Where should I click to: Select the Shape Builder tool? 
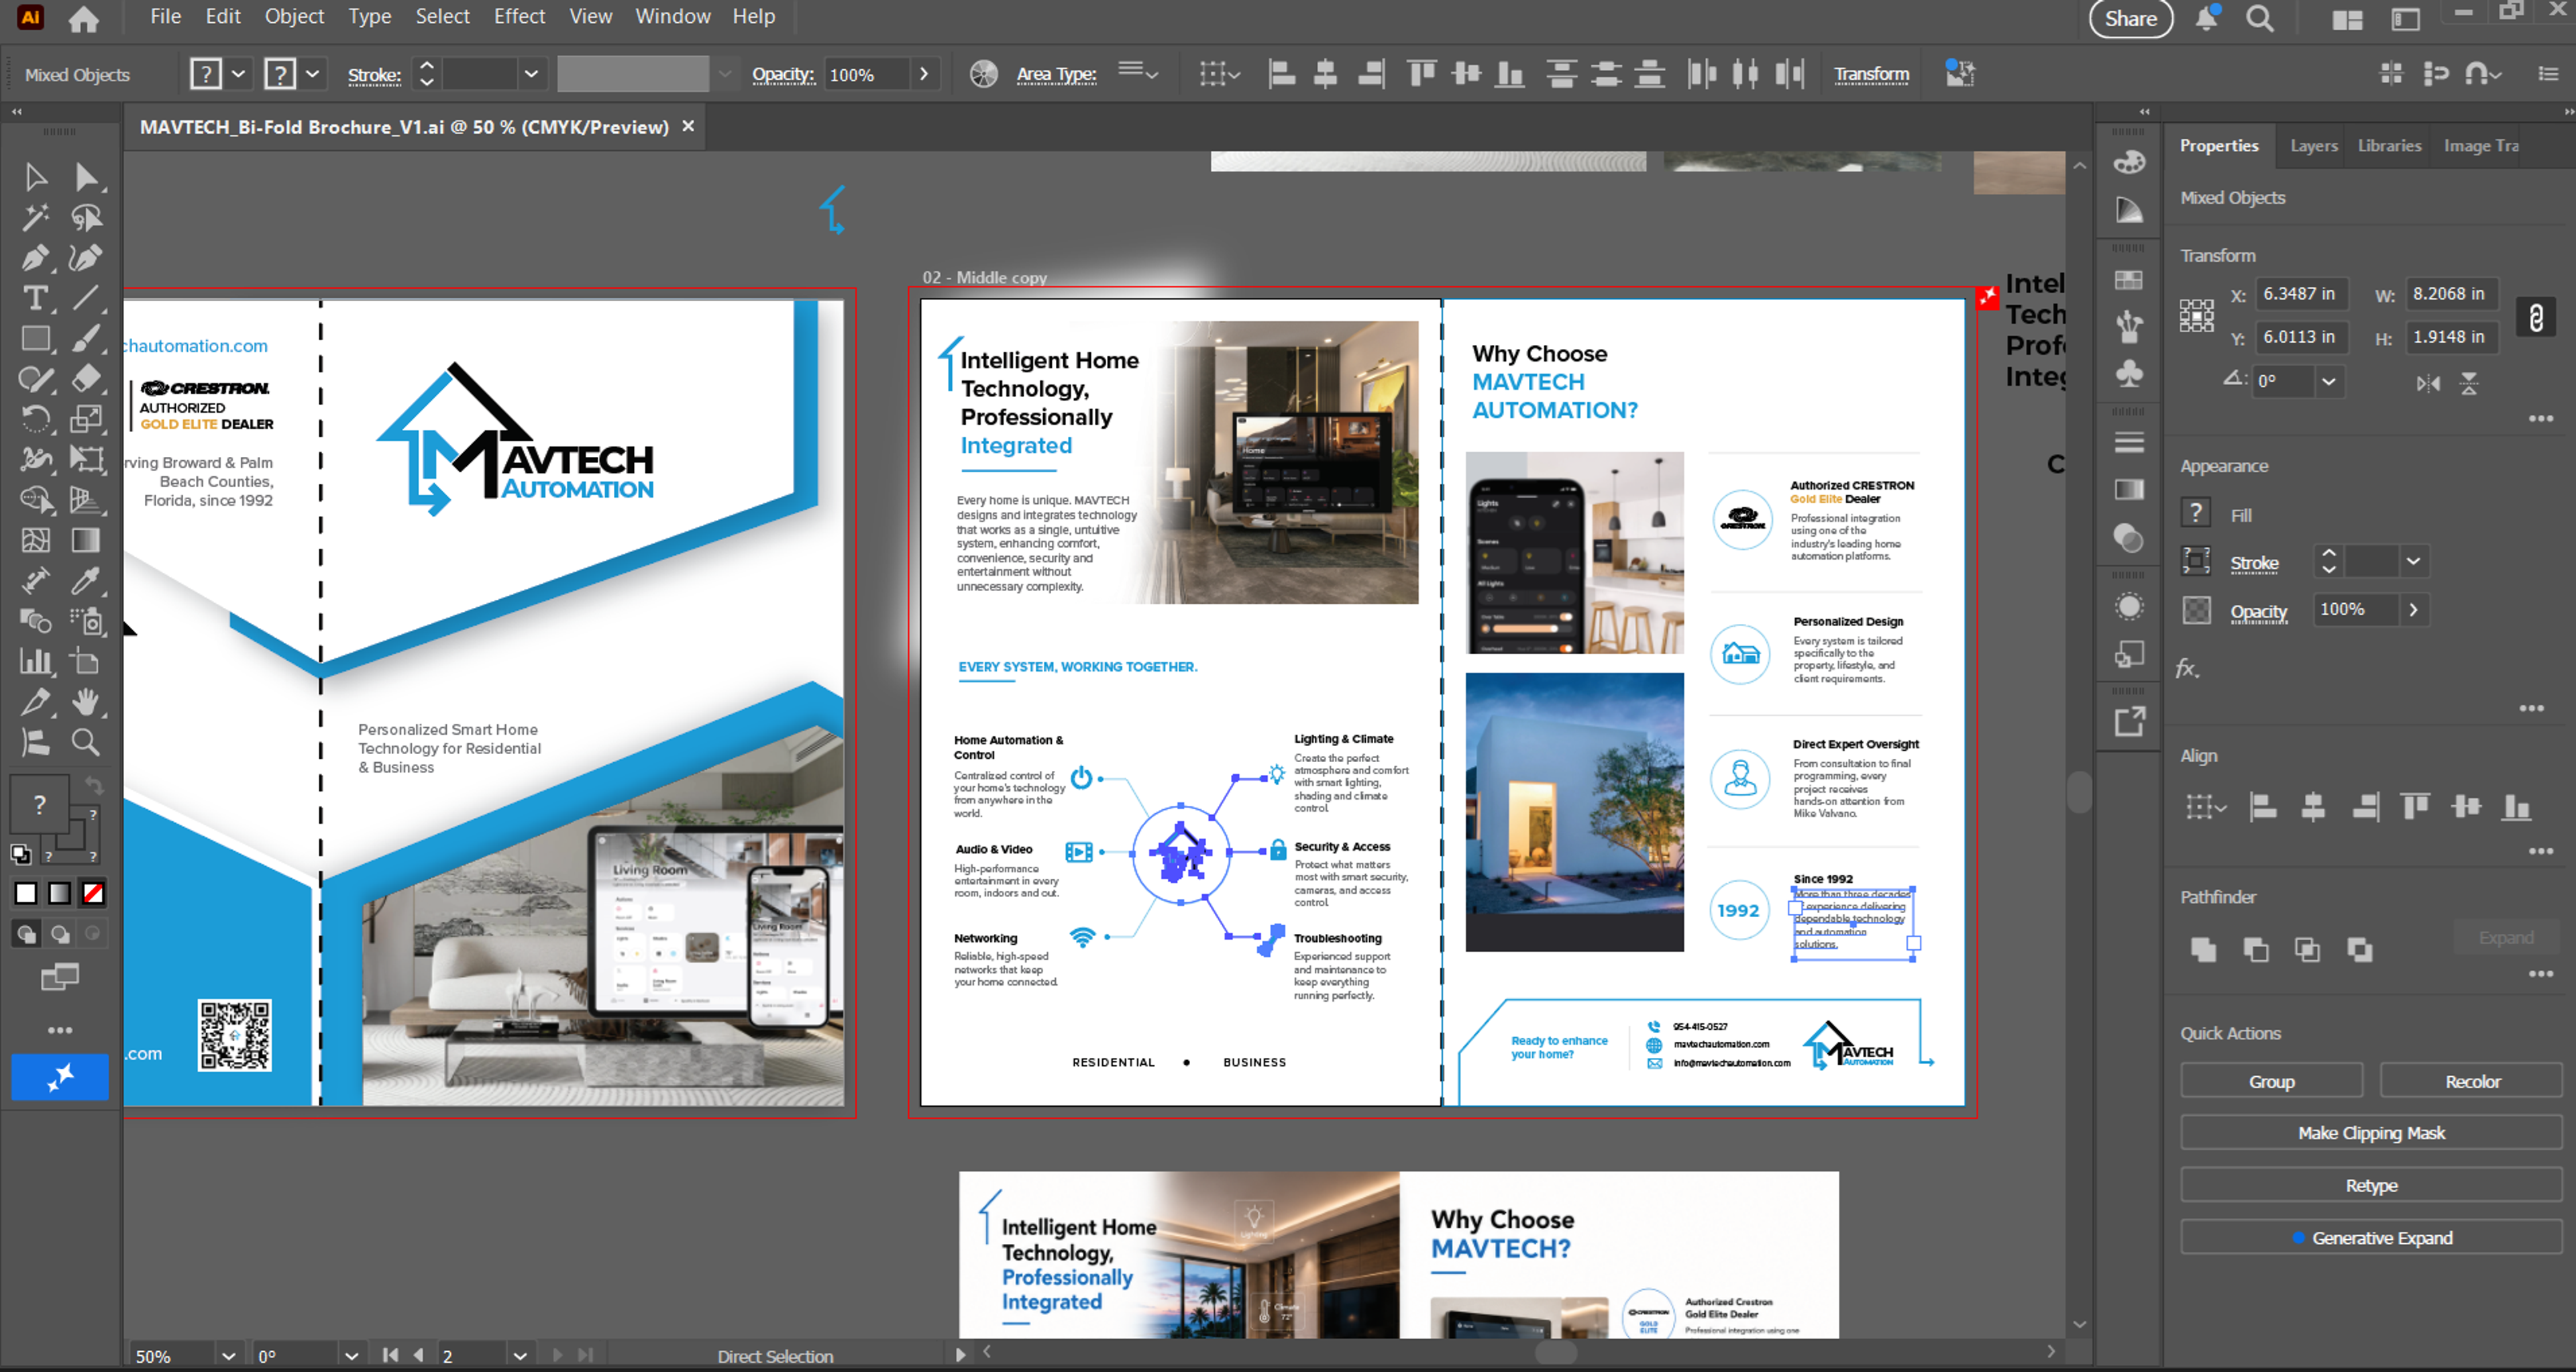36,500
